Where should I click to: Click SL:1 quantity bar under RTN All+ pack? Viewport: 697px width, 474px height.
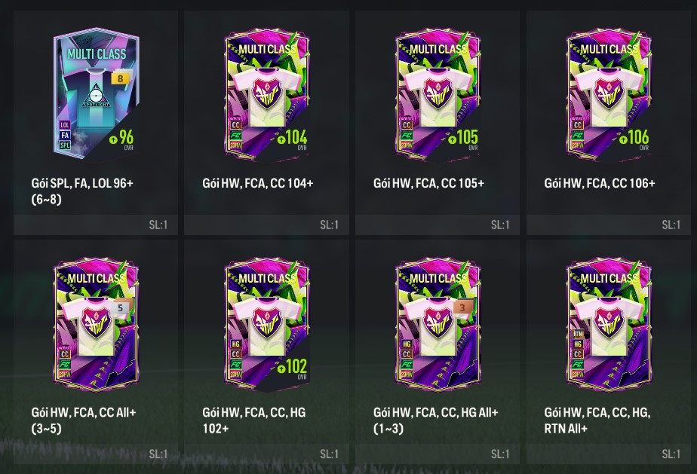tap(609, 454)
